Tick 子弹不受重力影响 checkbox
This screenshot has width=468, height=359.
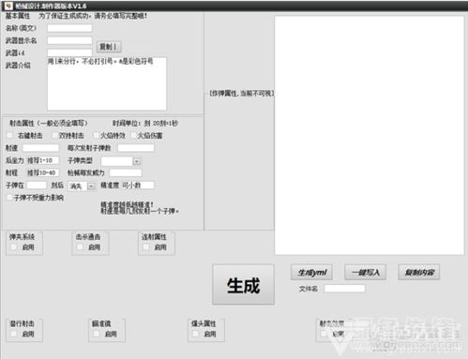pos(9,198)
